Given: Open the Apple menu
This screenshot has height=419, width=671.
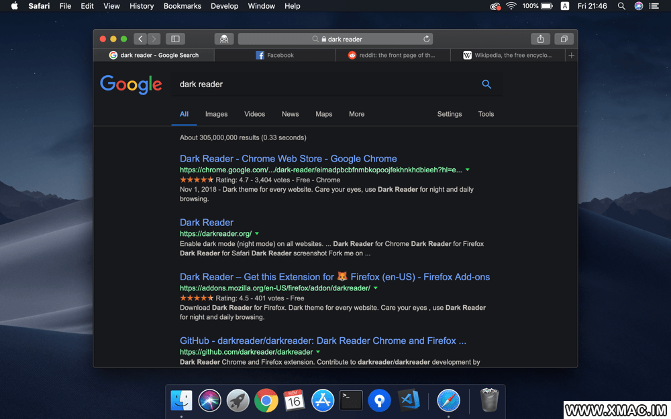Looking at the screenshot, I should 14,6.
